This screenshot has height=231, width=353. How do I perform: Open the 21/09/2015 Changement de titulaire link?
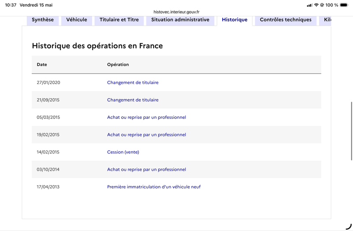pos(133,100)
